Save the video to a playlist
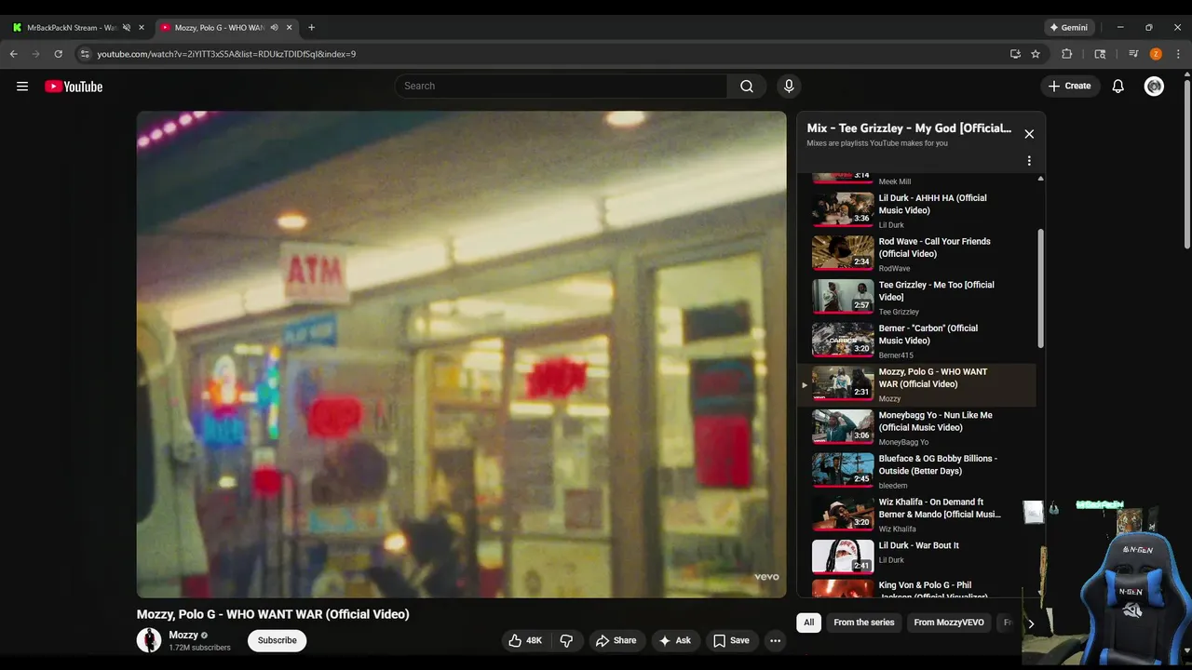The image size is (1192, 670). [731, 640]
